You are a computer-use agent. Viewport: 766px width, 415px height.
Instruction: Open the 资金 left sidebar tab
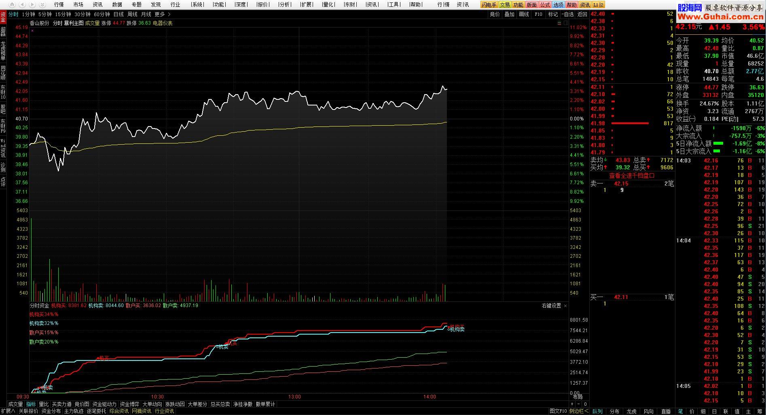coord(3,17)
